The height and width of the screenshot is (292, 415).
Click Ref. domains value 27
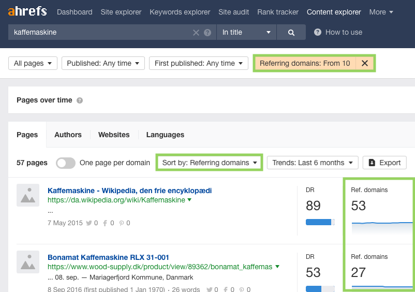point(359,272)
